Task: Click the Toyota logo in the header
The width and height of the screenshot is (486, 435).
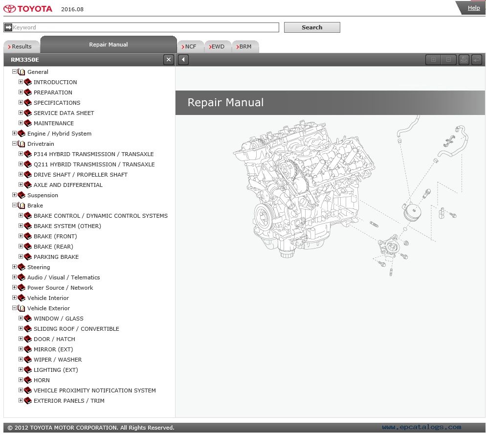Action: 28,9
